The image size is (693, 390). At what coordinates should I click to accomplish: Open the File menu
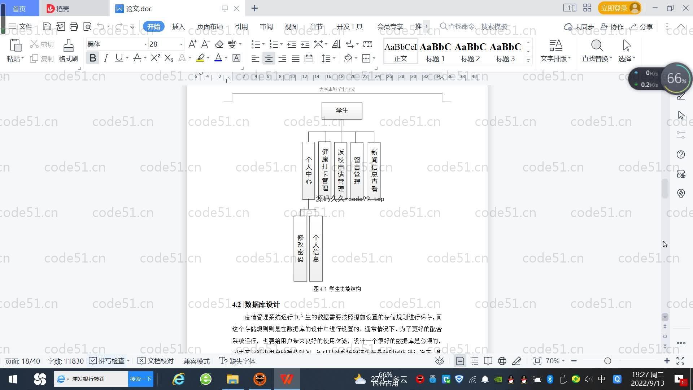21,27
